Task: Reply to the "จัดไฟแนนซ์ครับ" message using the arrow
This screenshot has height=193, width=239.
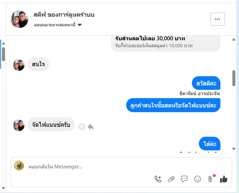Action: pos(91,126)
